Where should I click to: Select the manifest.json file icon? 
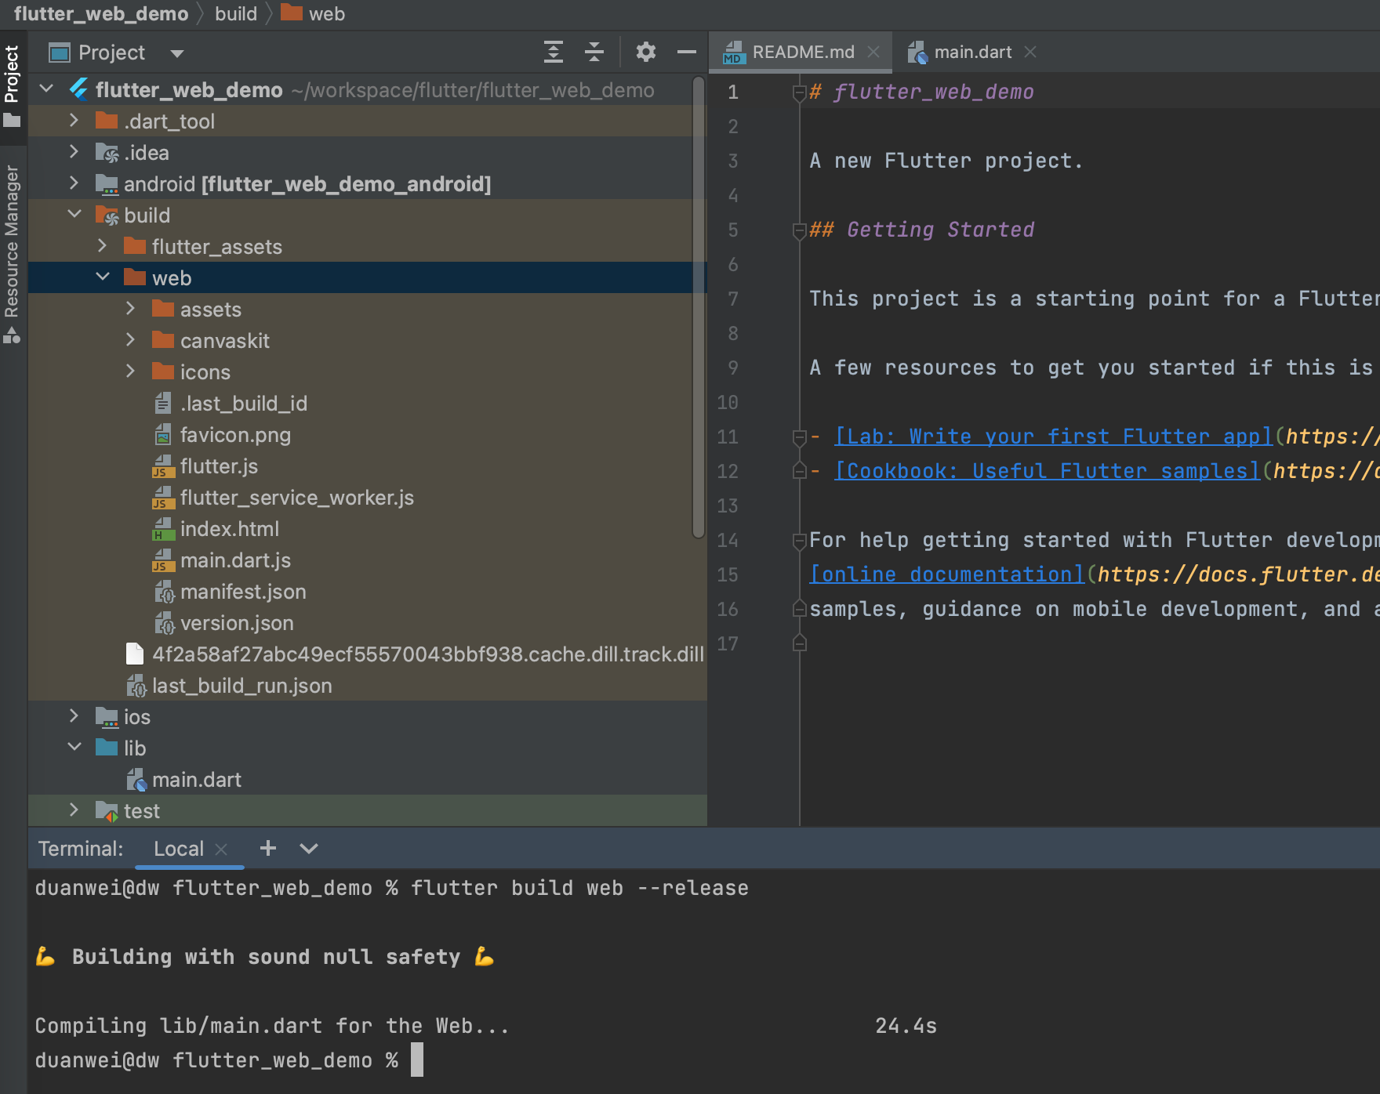(164, 592)
